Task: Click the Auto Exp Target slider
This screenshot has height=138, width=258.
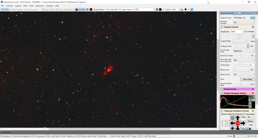Action: coord(241,56)
